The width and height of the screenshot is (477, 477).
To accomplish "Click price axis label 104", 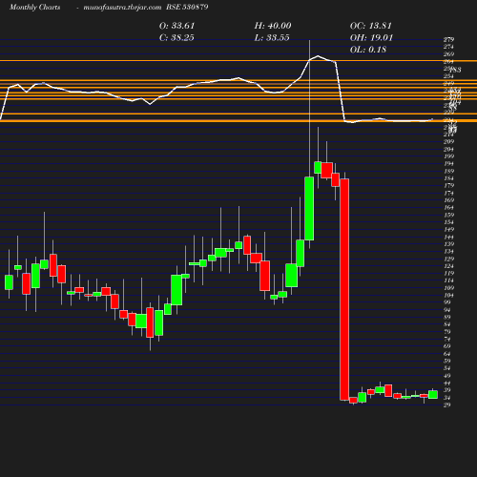I will [448, 296].
